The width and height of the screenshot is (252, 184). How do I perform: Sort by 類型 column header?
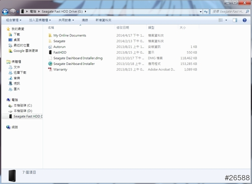151,28
